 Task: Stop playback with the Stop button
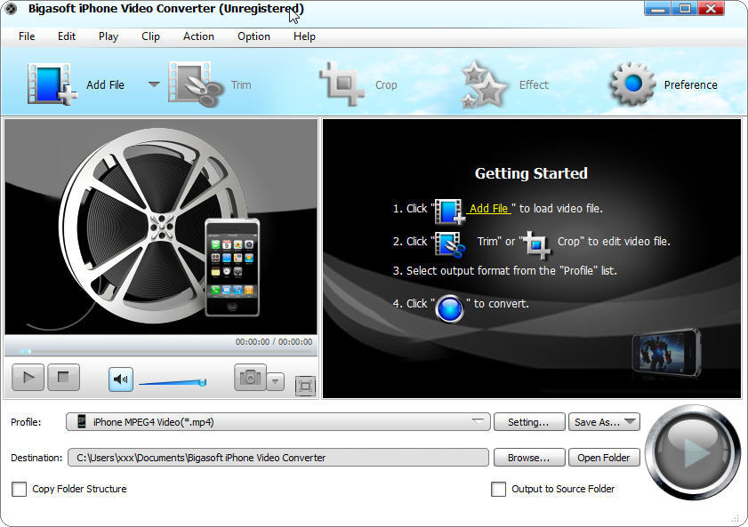[63, 378]
